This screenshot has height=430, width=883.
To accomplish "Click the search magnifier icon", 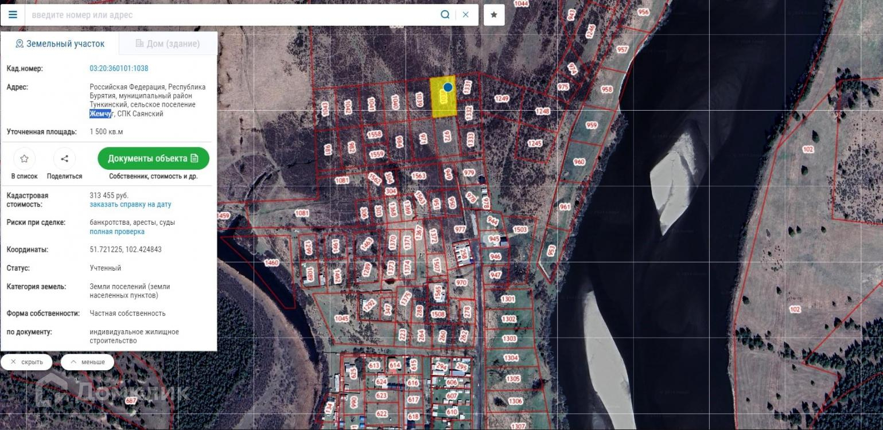I will (x=445, y=14).
